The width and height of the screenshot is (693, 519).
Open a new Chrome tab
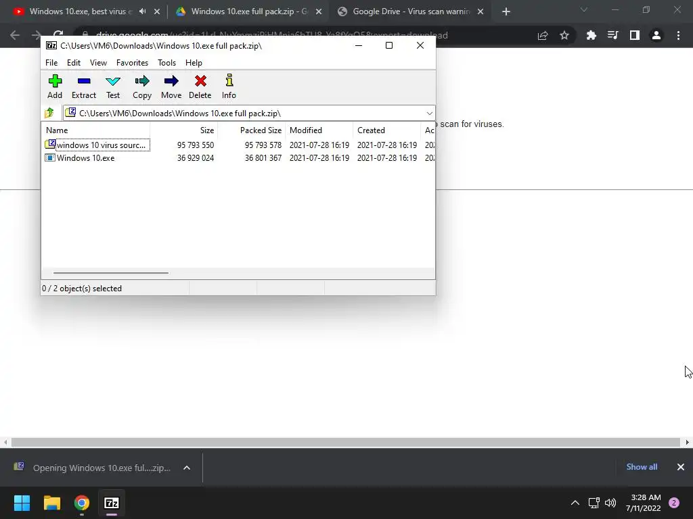click(506, 11)
